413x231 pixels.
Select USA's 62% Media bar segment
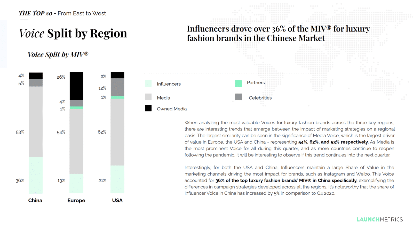(x=117, y=132)
